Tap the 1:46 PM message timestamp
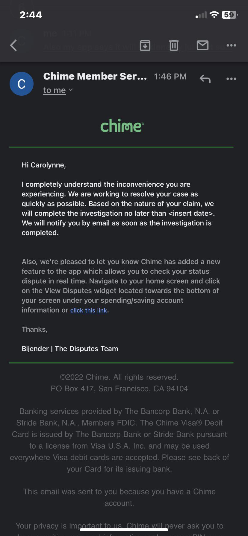248x536 pixels. 170,77
